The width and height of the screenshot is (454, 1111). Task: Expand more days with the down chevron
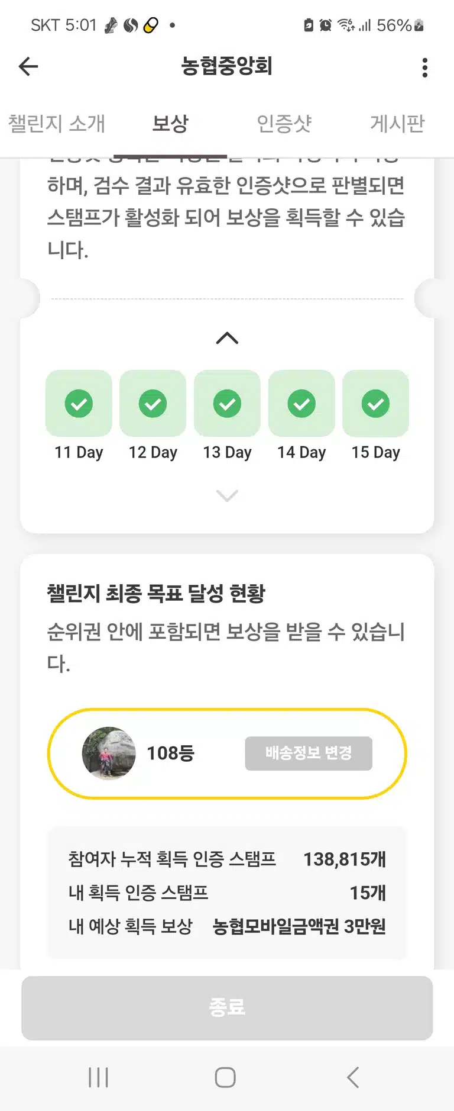click(227, 495)
